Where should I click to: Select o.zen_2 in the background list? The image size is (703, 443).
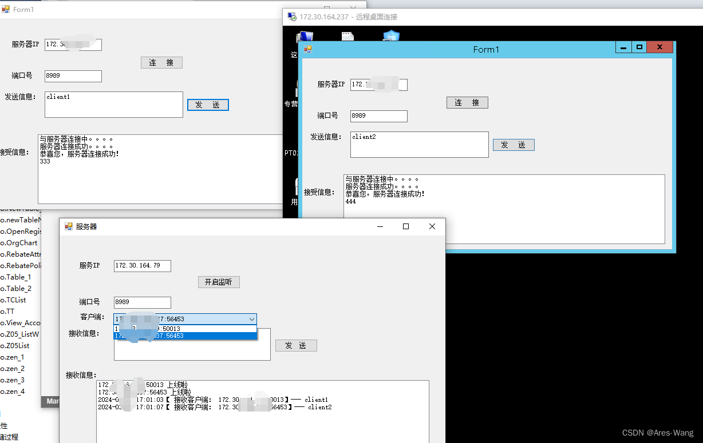pos(13,369)
